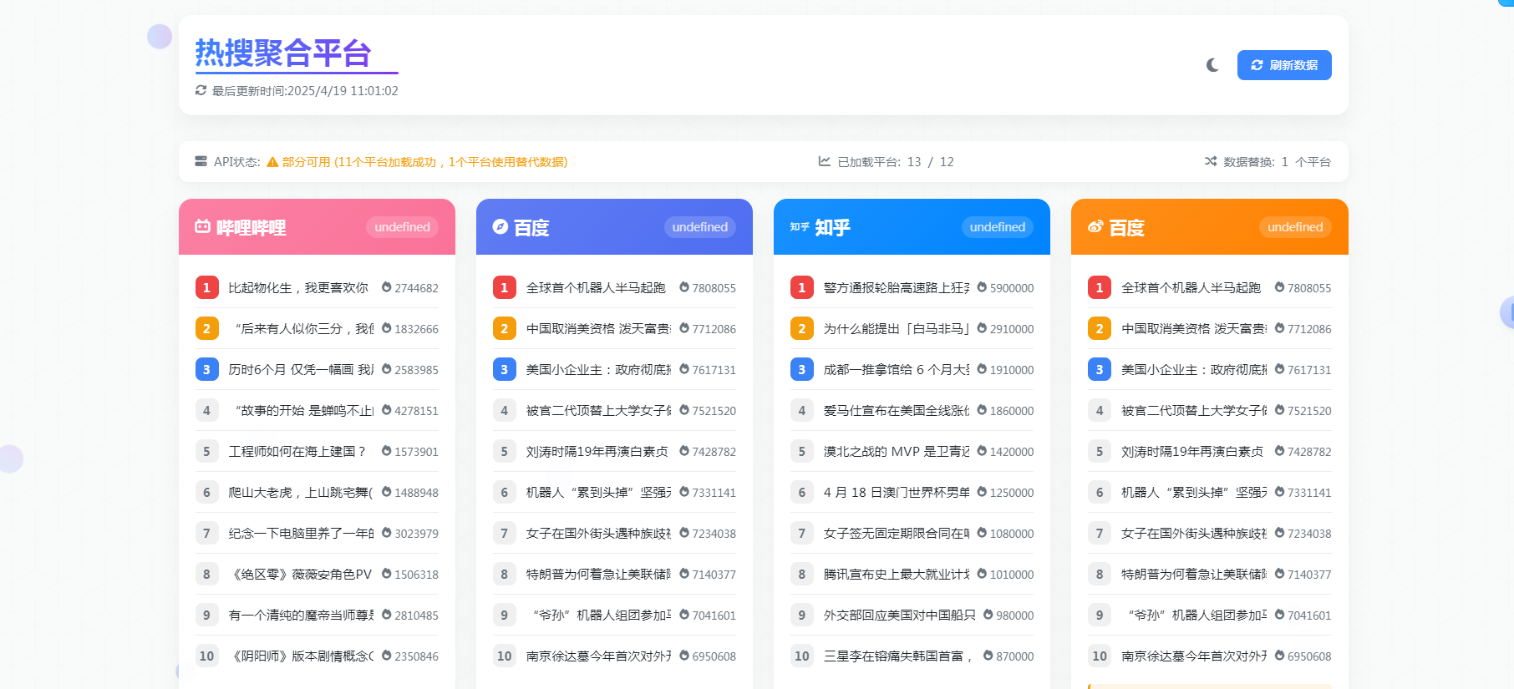Click flame icon beside 980000

point(988,615)
